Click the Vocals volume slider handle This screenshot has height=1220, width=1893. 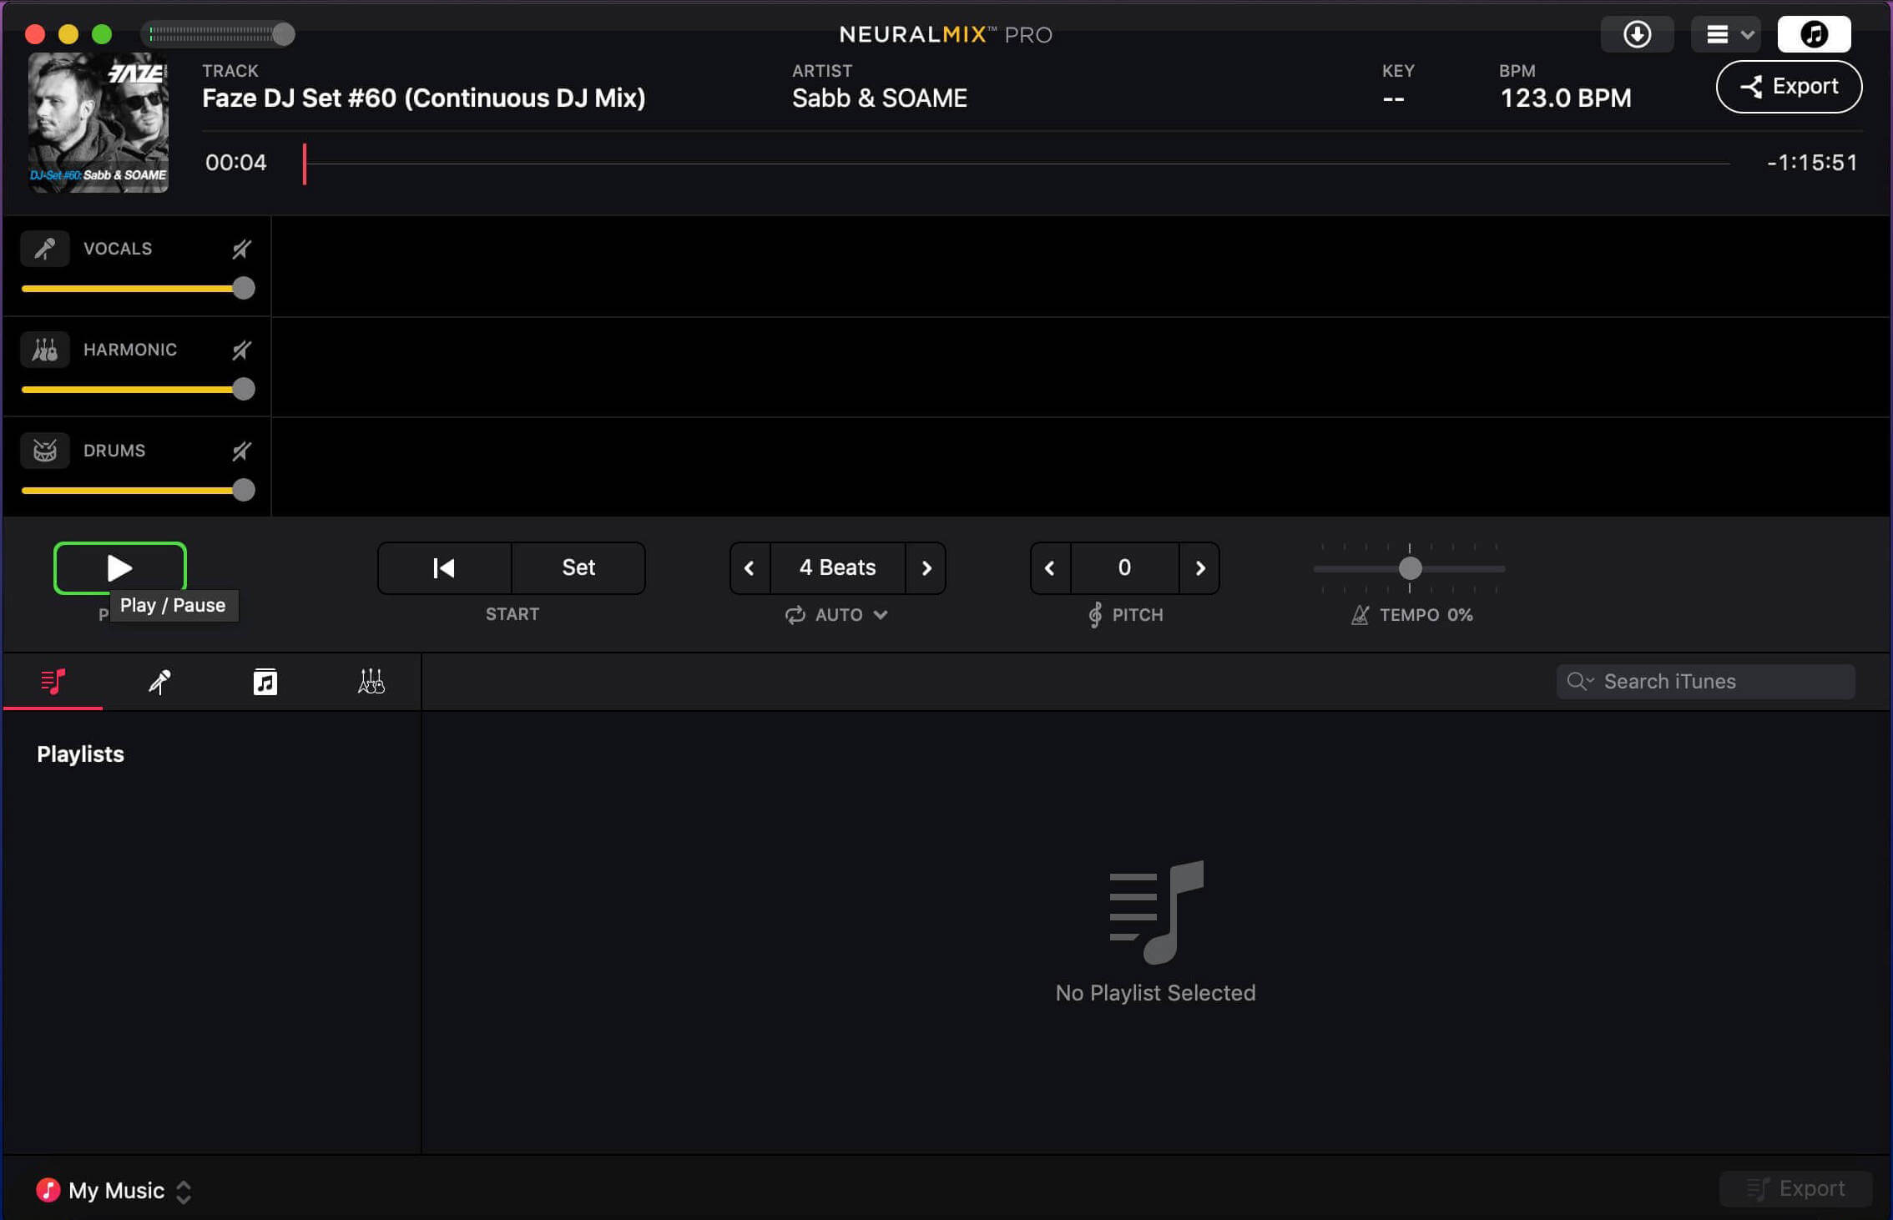click(243, 289)
